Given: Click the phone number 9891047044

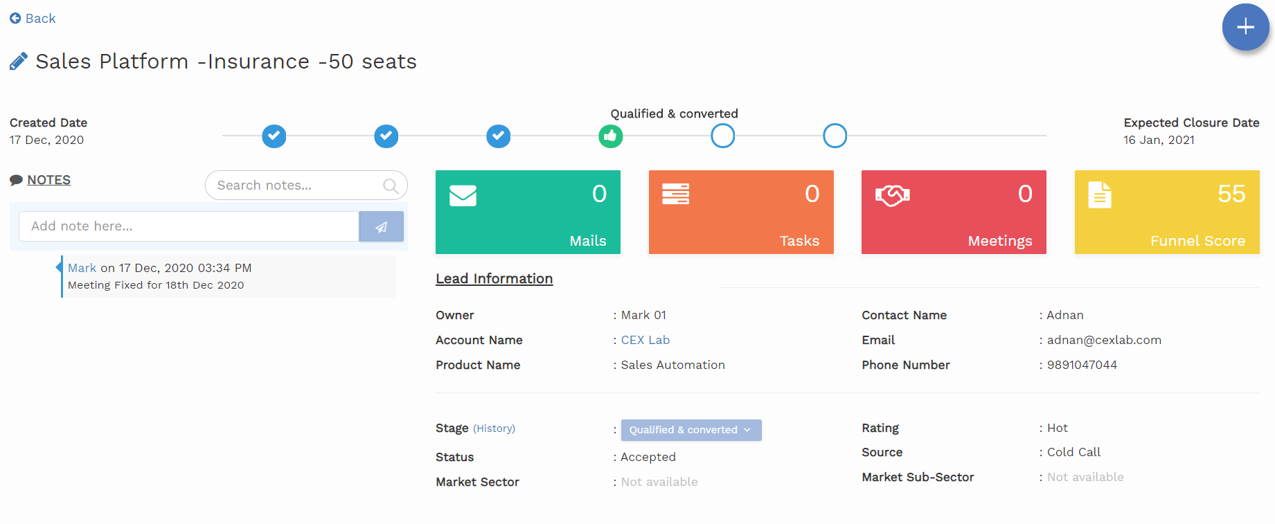Looking at the screenshot, I should click(x=1082, y=365).
